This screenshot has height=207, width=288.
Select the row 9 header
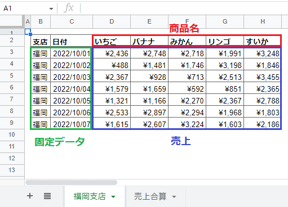pos(12,123)
